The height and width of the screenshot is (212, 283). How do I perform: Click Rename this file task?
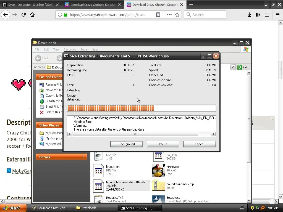point(51,84)
